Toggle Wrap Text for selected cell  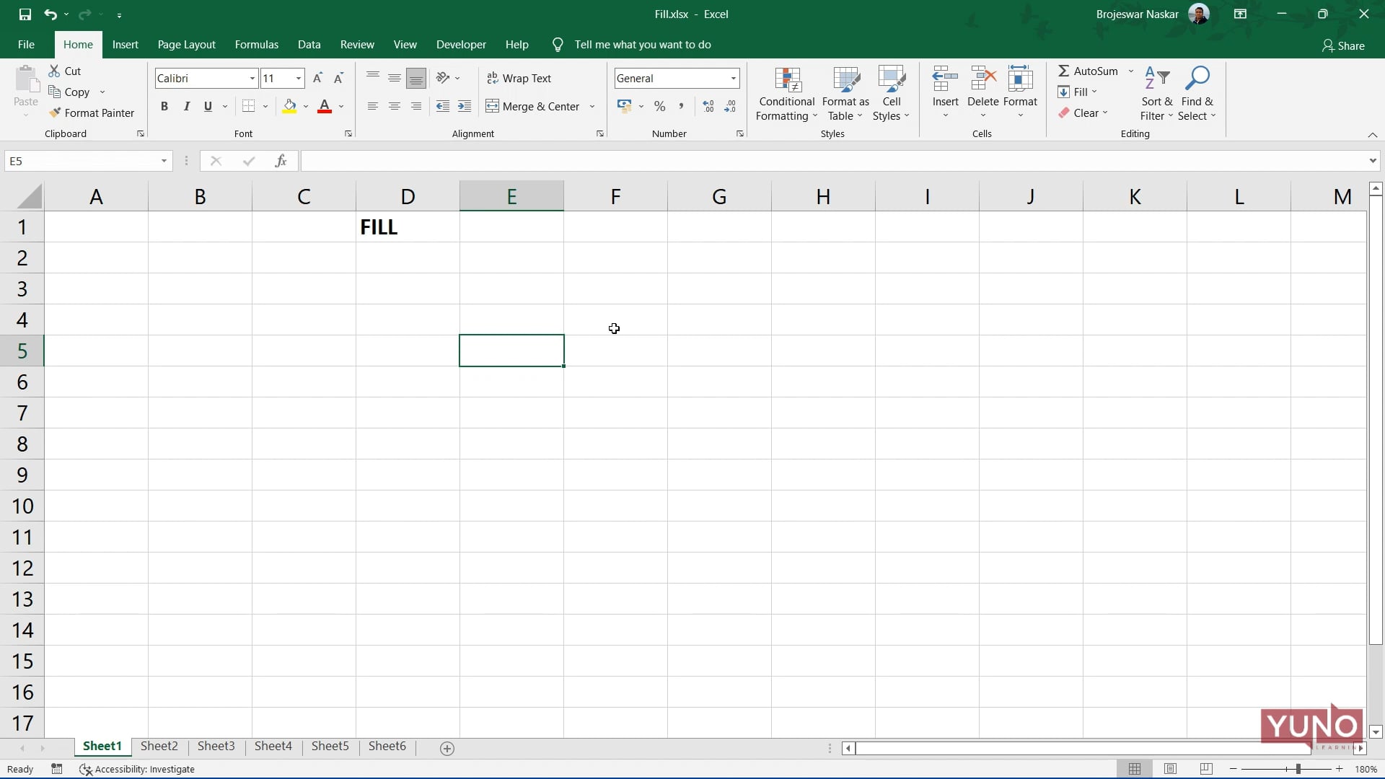519,78
